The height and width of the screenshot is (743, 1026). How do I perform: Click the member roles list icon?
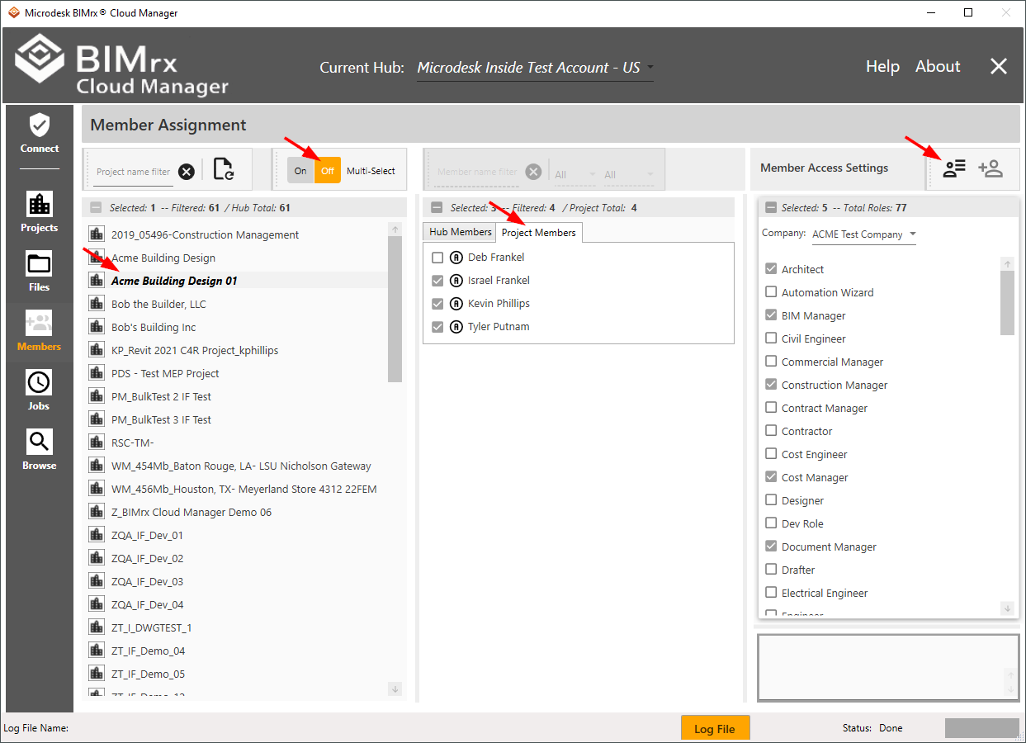pyautogui.click(x=954, y=168)
